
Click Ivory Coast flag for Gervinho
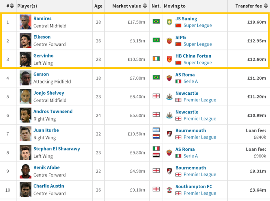click(x=156, y=59)
